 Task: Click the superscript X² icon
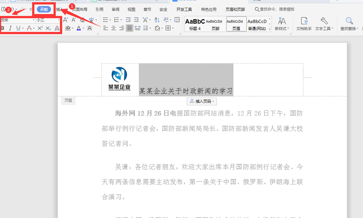tap(40, 28)
